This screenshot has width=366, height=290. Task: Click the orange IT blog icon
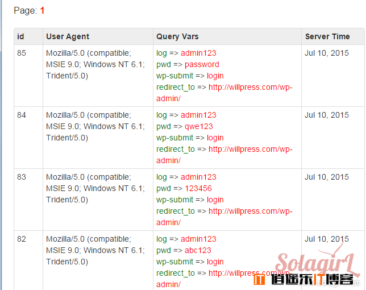click(259, 279)
